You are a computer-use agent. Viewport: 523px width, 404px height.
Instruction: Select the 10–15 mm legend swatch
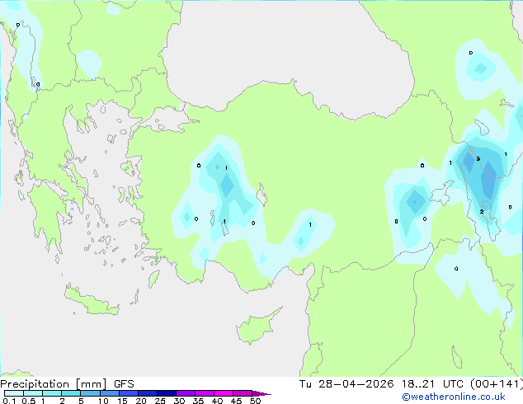pyautogui.click(x=109, y=393)
